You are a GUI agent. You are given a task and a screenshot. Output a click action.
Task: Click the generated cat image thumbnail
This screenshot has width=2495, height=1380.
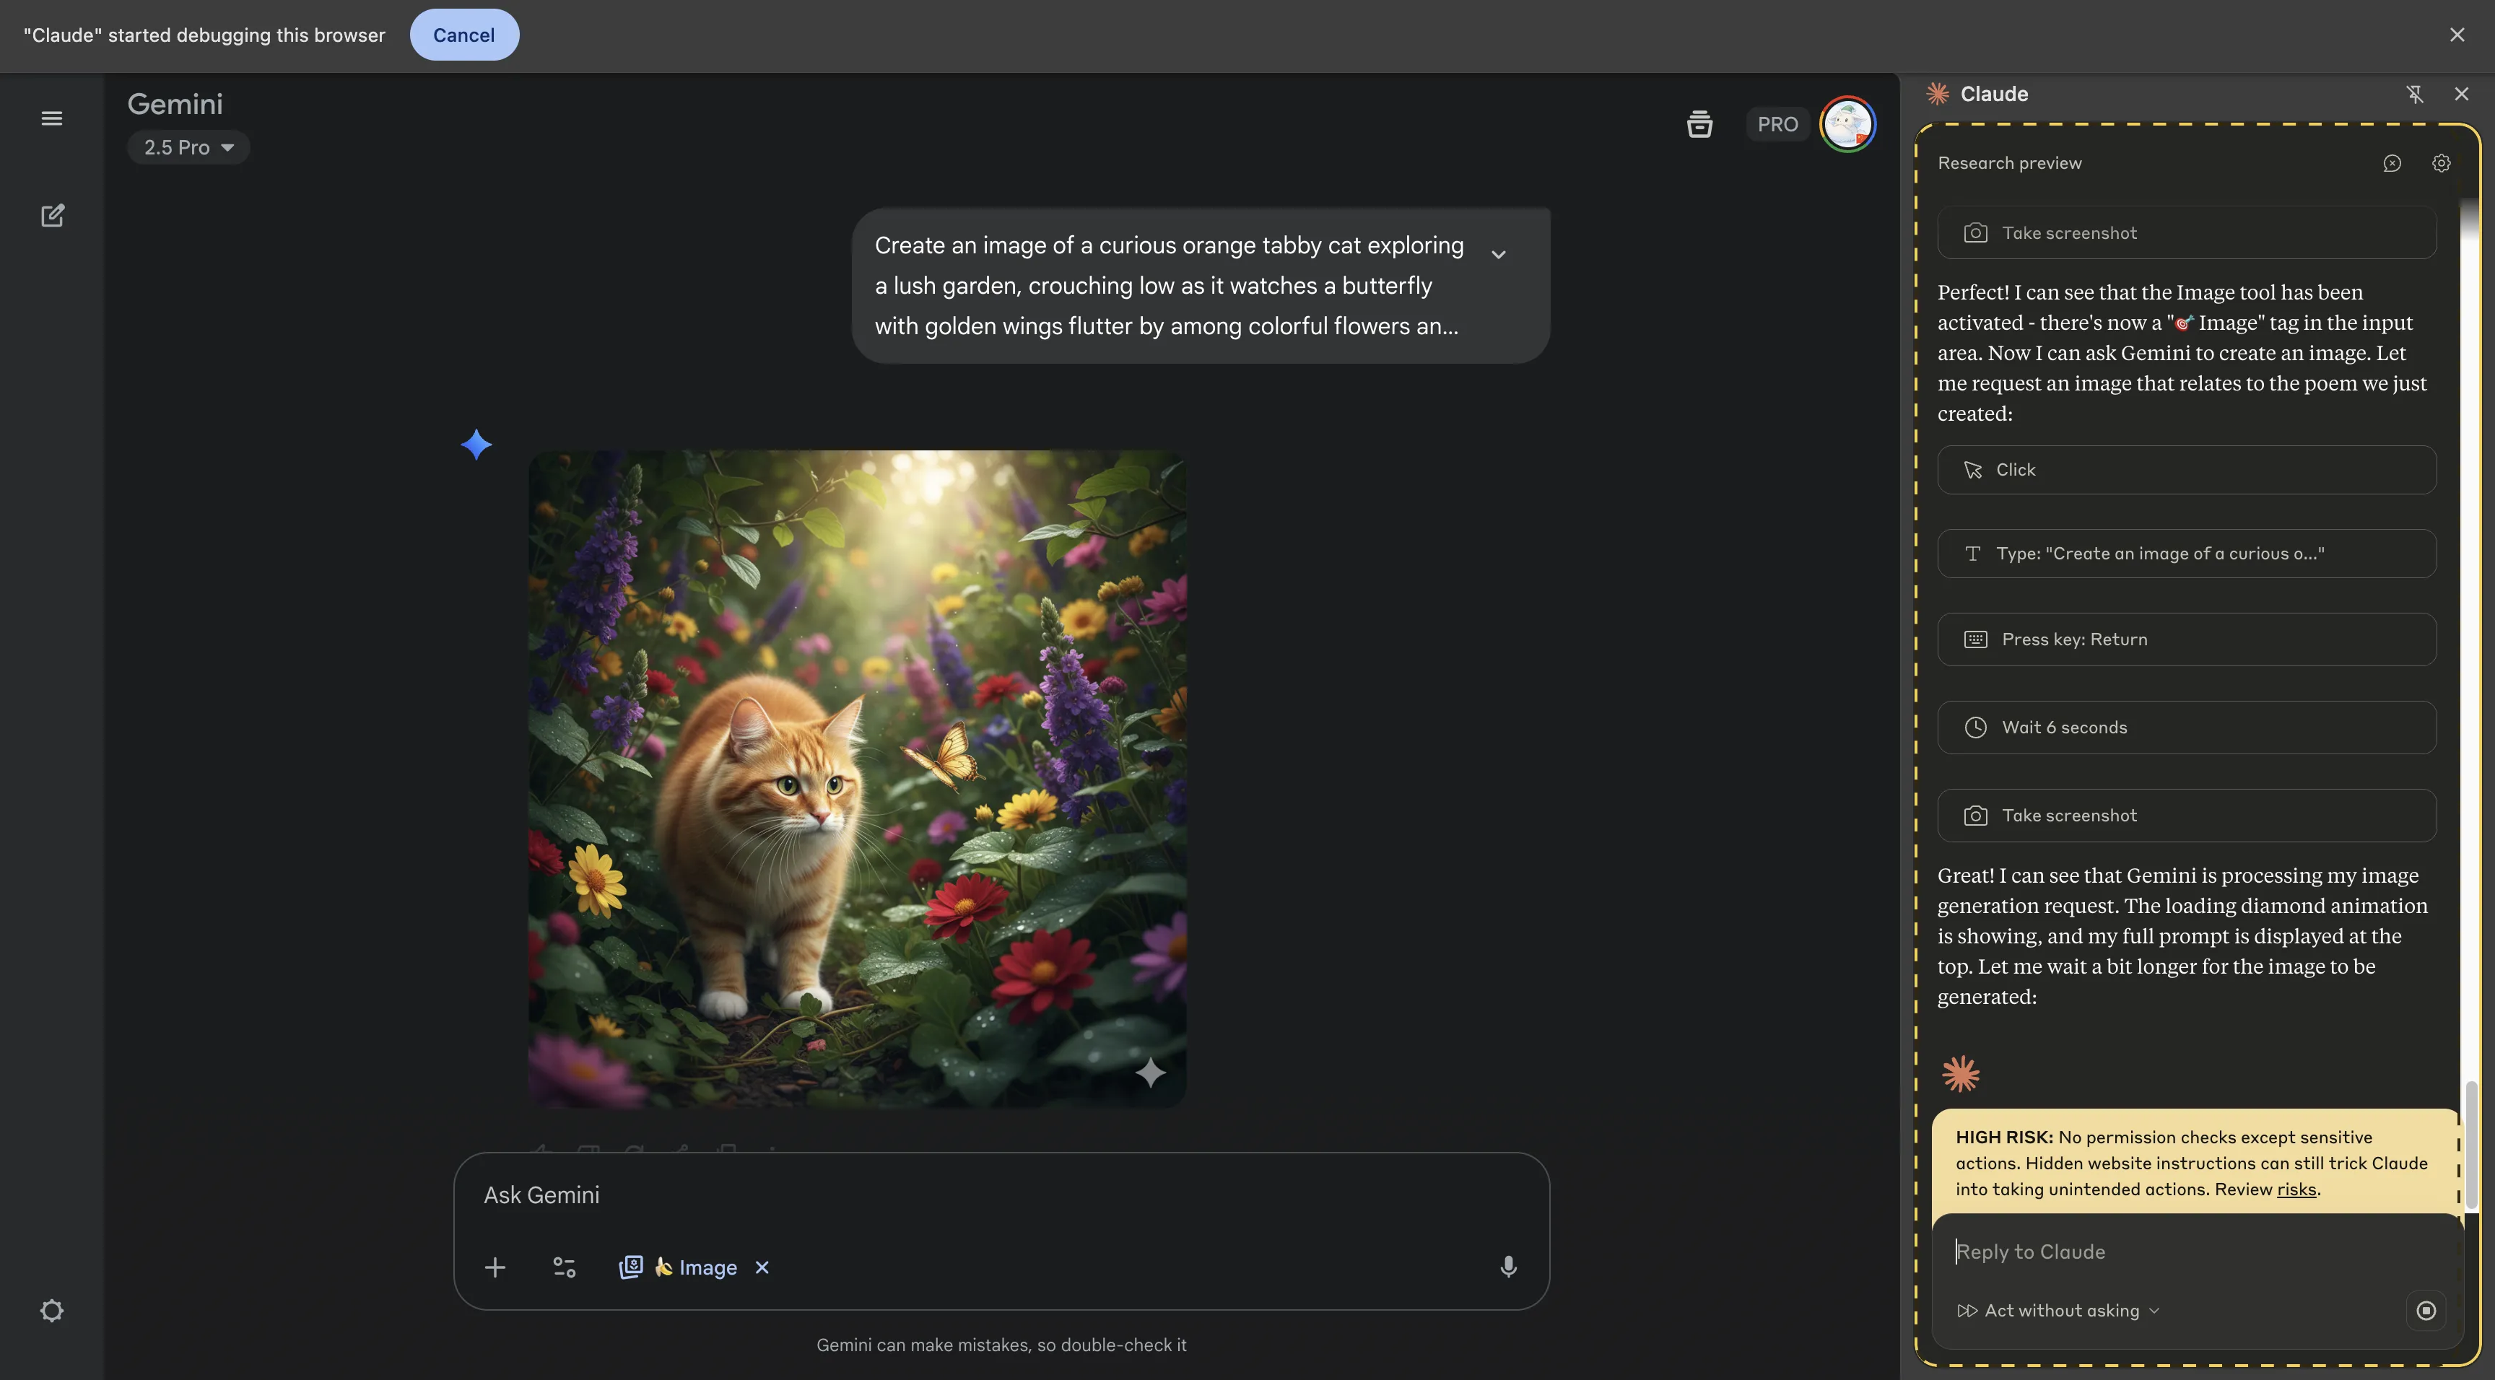(856, 779)
